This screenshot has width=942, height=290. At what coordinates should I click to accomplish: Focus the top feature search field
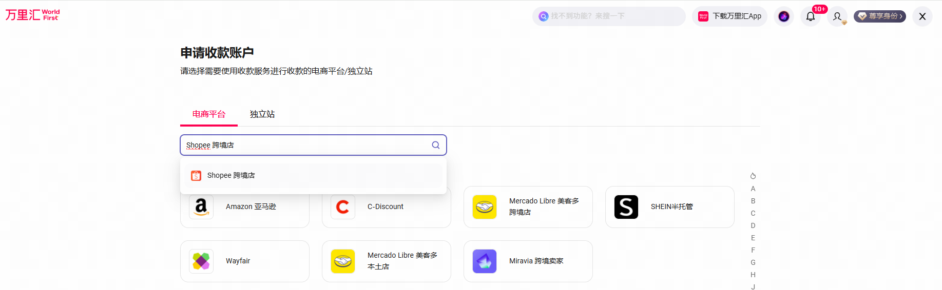(609, 16)
